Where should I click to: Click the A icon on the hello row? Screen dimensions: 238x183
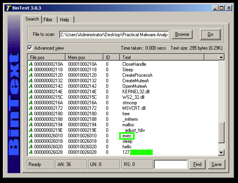31,147
